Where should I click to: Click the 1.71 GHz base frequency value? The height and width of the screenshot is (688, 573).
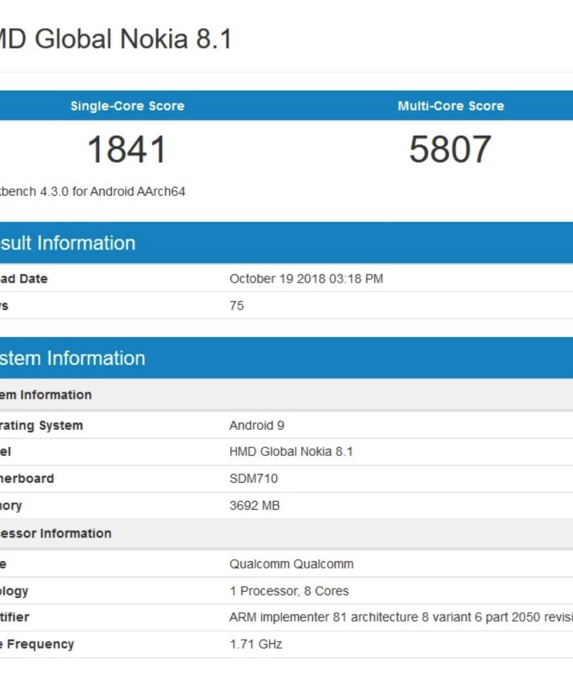[255, 645]
